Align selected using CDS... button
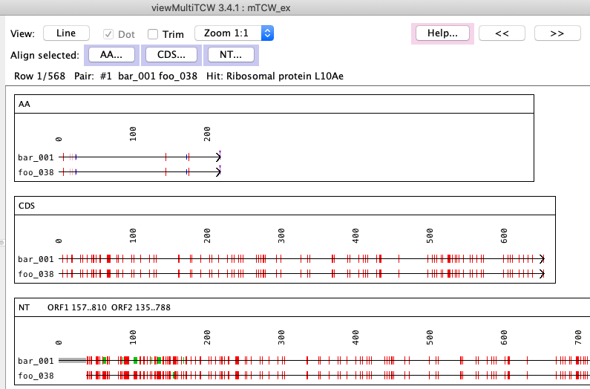 pos(171,55)
